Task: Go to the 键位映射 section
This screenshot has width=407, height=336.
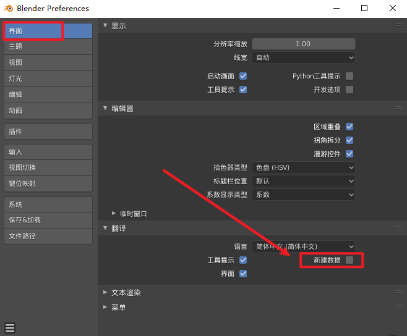Action: point(48,183)
